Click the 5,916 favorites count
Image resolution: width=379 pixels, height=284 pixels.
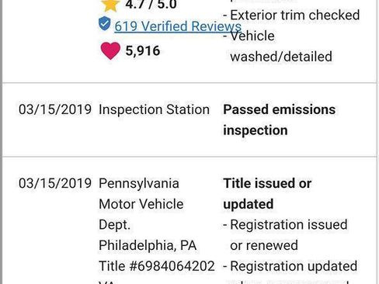point(143,50)
